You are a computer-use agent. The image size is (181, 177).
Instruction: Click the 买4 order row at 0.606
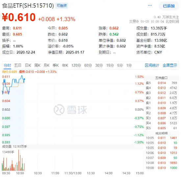(161, 123)
